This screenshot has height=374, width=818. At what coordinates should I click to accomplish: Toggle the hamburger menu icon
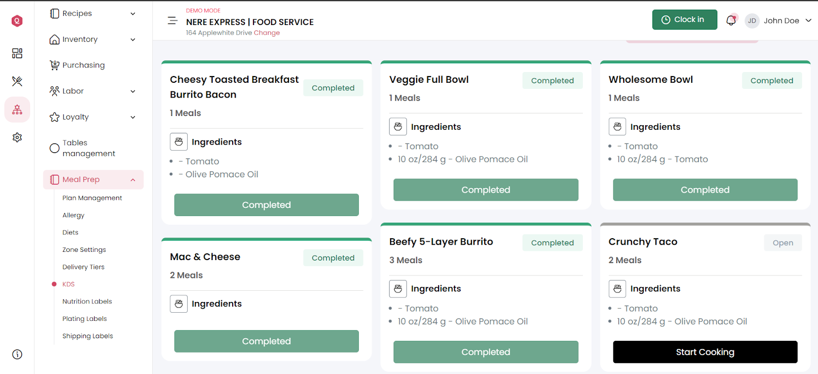pos(172,20)
